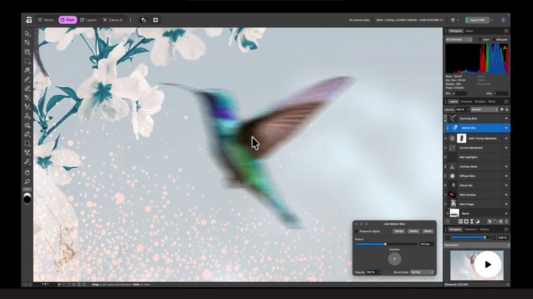Click the adjustment half-circle icon in Layers footer
This screenshot has height=299, width=533.
point(477,221)
